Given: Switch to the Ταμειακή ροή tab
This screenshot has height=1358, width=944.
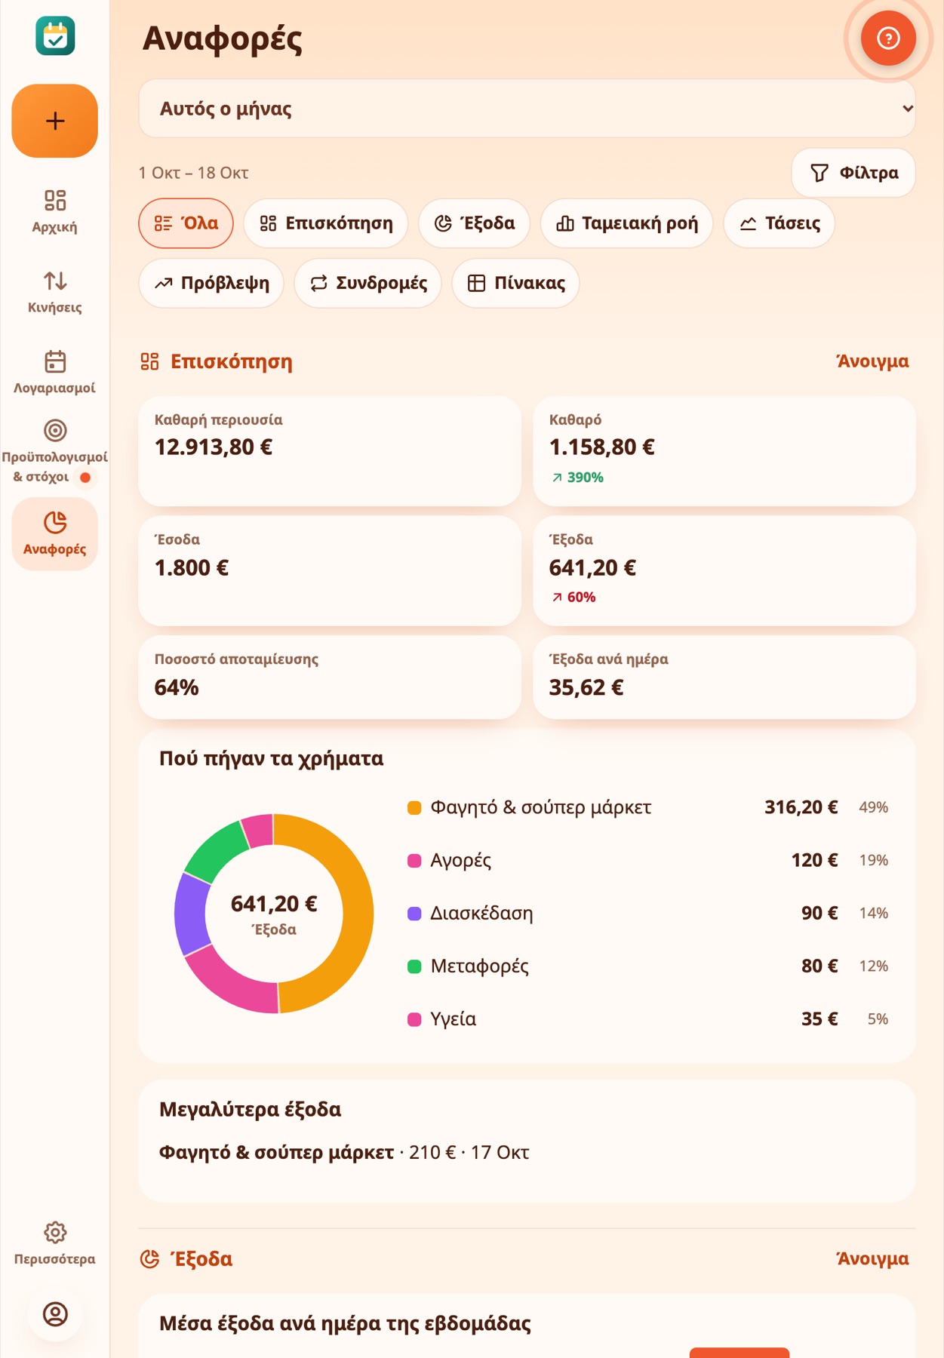Looking at the screenshot, I should click(627, 223).
